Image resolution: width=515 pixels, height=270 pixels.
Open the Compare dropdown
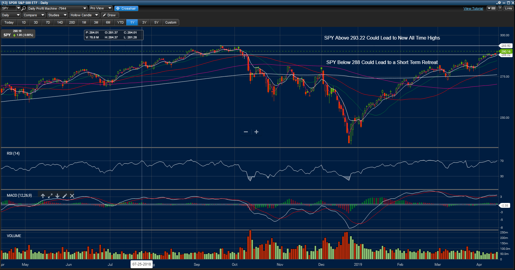point(34,15)
